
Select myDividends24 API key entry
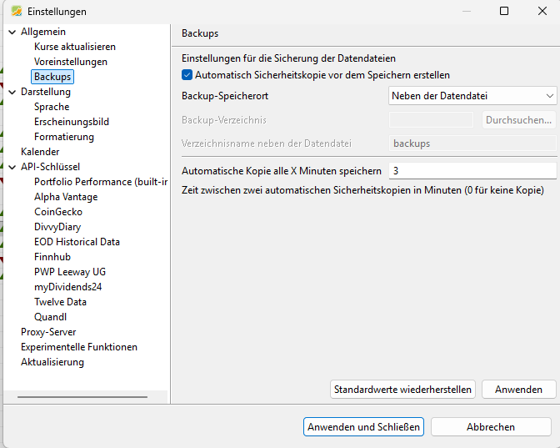[67, 287]
